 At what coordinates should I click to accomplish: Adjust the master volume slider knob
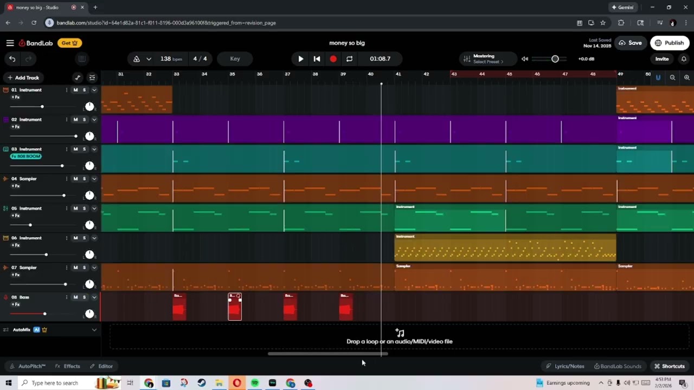point(555,58)
